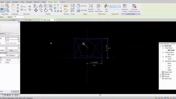Expand the Groups node
The image size is (176, 99).
(x=161, y=76)
